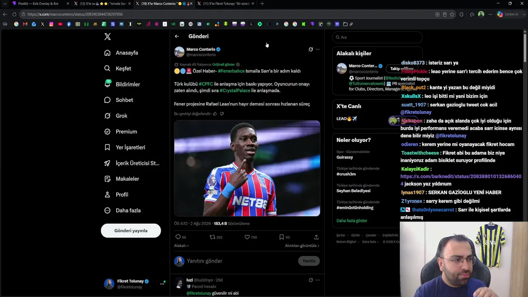Click the Profil person icon
528x297 pixels.
point(107,195)
